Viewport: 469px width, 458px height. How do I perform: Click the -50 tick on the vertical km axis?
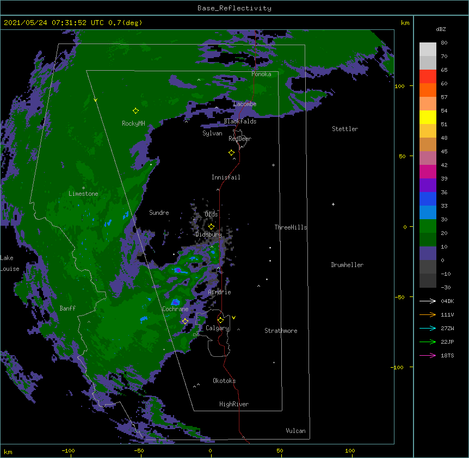(399, 297)
